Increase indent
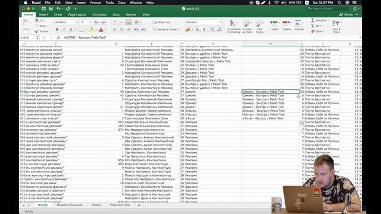Viewport: 381px width, 214px height. (x=143, y=29)
